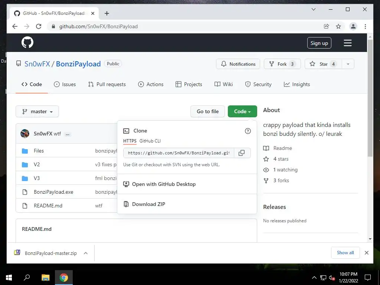Click the Sign up button
Screen dimensions: 380x285
(319, 43)
